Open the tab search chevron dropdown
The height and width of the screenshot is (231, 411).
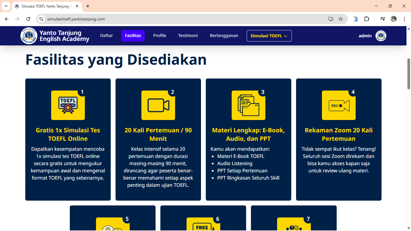[6, 6]
